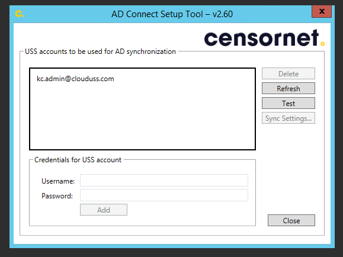The image size is (343, 257).
Task: Click the Username: label
Action: pos(58,181)
